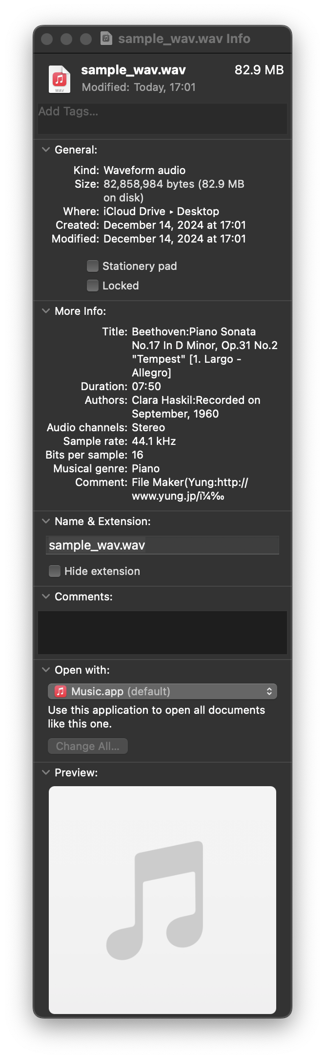This screenshot has height=1059, width=325.
Task: Collapse the General section
Action: (45, 150)
